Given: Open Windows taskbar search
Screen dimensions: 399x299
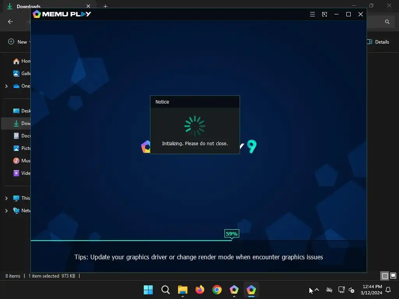Looking at the screenshot, I should 165,290.
